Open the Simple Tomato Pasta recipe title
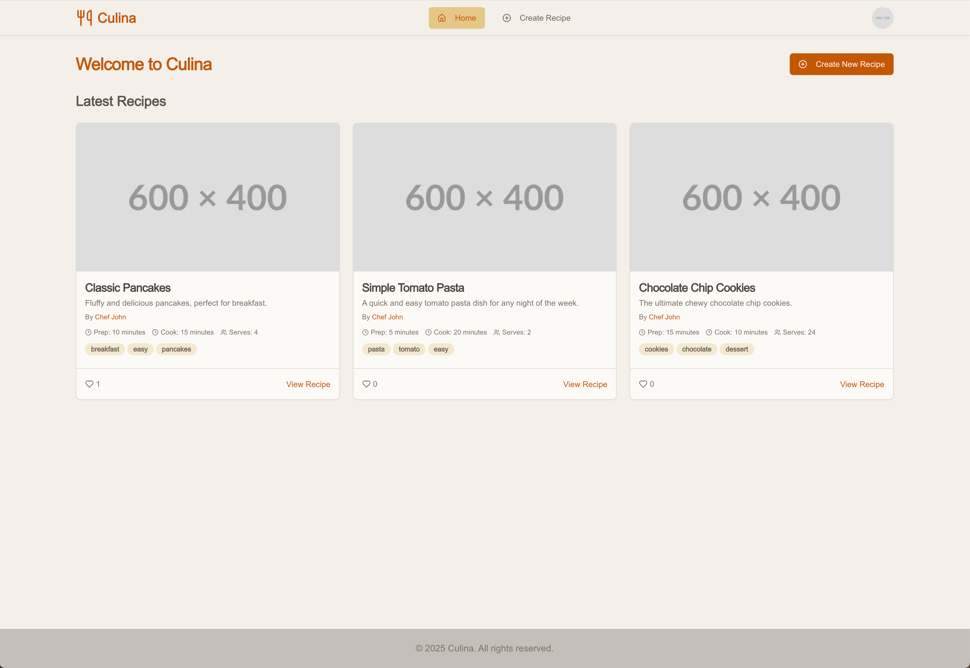The width and height of the screenshot is (970, 668). [x=413, y=288]
